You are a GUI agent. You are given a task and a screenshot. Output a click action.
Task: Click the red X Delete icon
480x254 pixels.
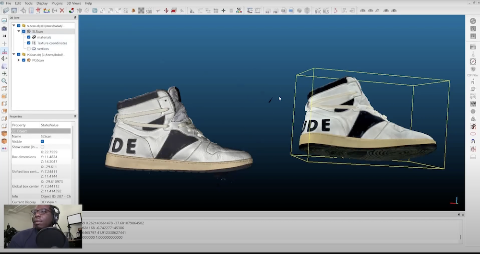pos(62,11)
